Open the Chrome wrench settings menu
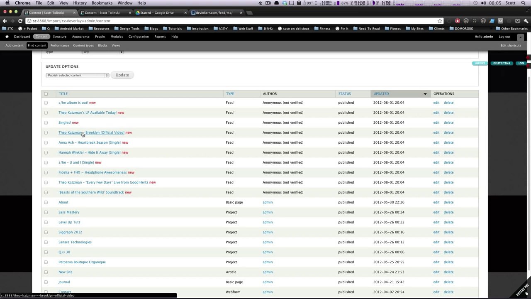The height and width of the screenshot is (299, 531). tap(526, 21)
